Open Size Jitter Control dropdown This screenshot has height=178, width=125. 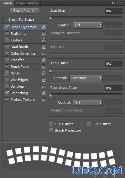pos(88,25)
